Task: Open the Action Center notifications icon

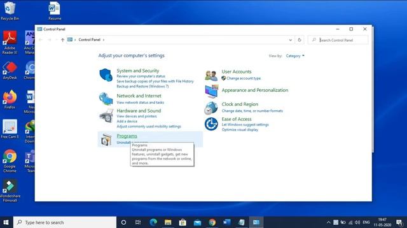Action: click(399, 222)
